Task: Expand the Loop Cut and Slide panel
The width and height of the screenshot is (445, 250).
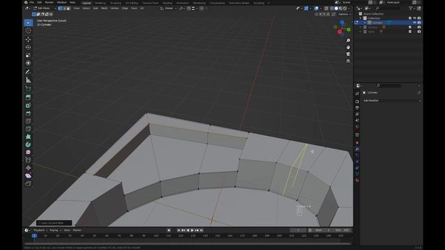Action: [x=54, y=223]
